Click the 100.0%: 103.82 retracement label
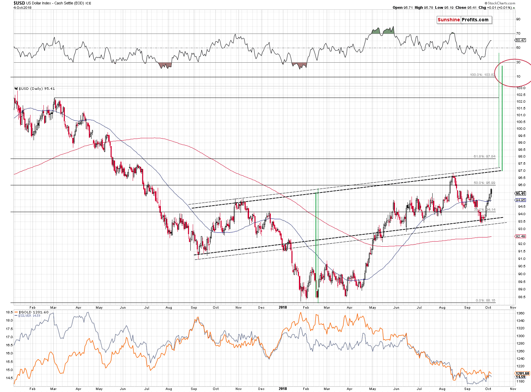This screenshot has height=392, width=531. 482,75
